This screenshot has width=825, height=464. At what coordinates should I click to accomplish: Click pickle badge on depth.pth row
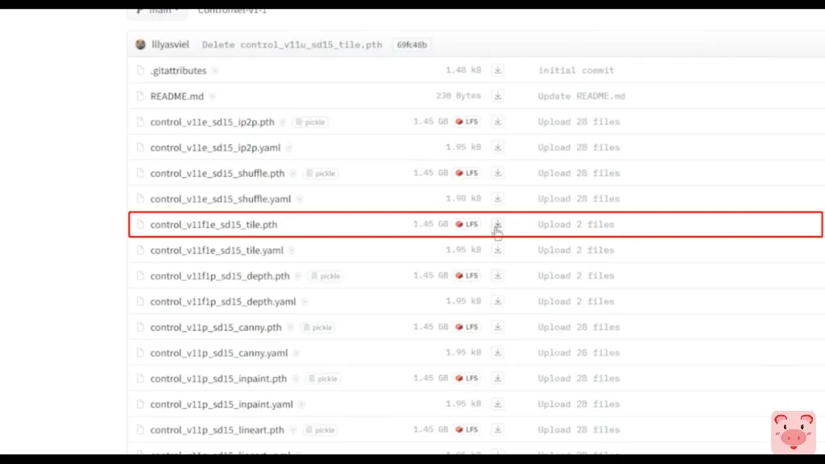point(325,276)
